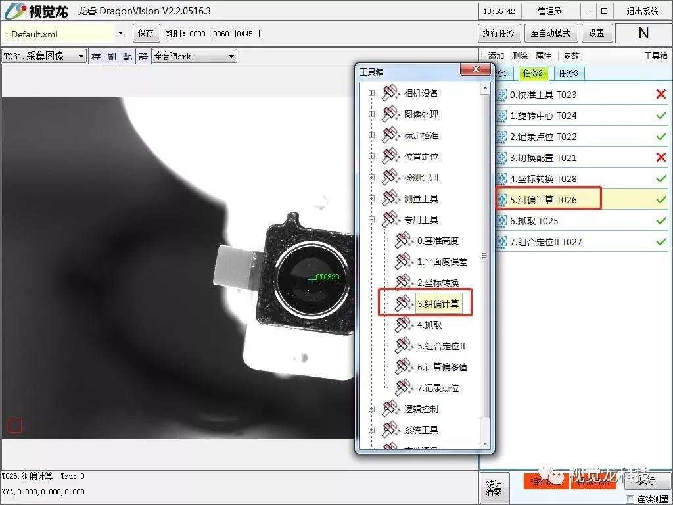
Task: Click the 6.计算偏移值 tool icon
Action: coord(404,367)
